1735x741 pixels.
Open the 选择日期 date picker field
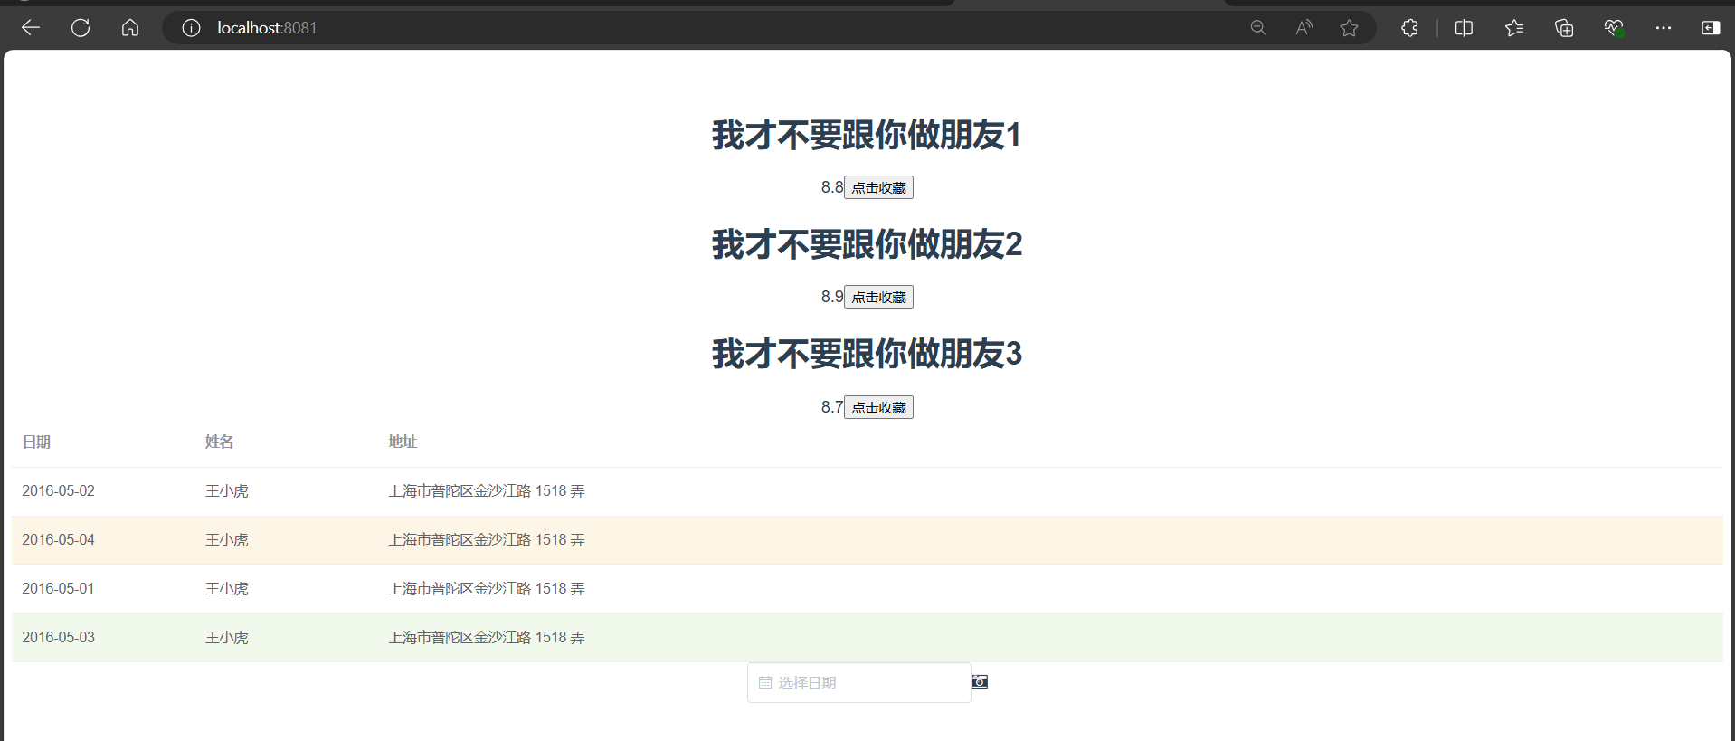pyautogui.click(x=859, y=683)
